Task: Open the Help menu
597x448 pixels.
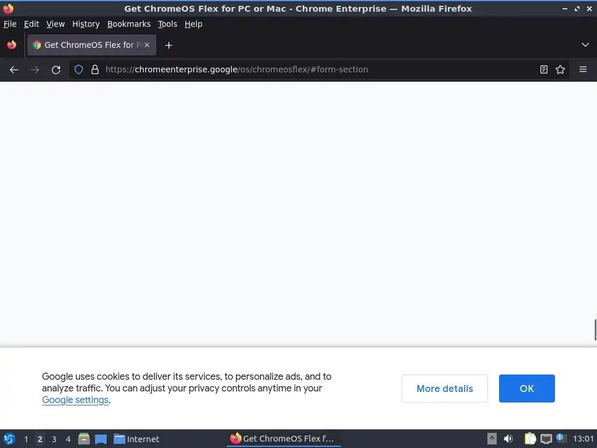Action: click(x=194, y=24)
